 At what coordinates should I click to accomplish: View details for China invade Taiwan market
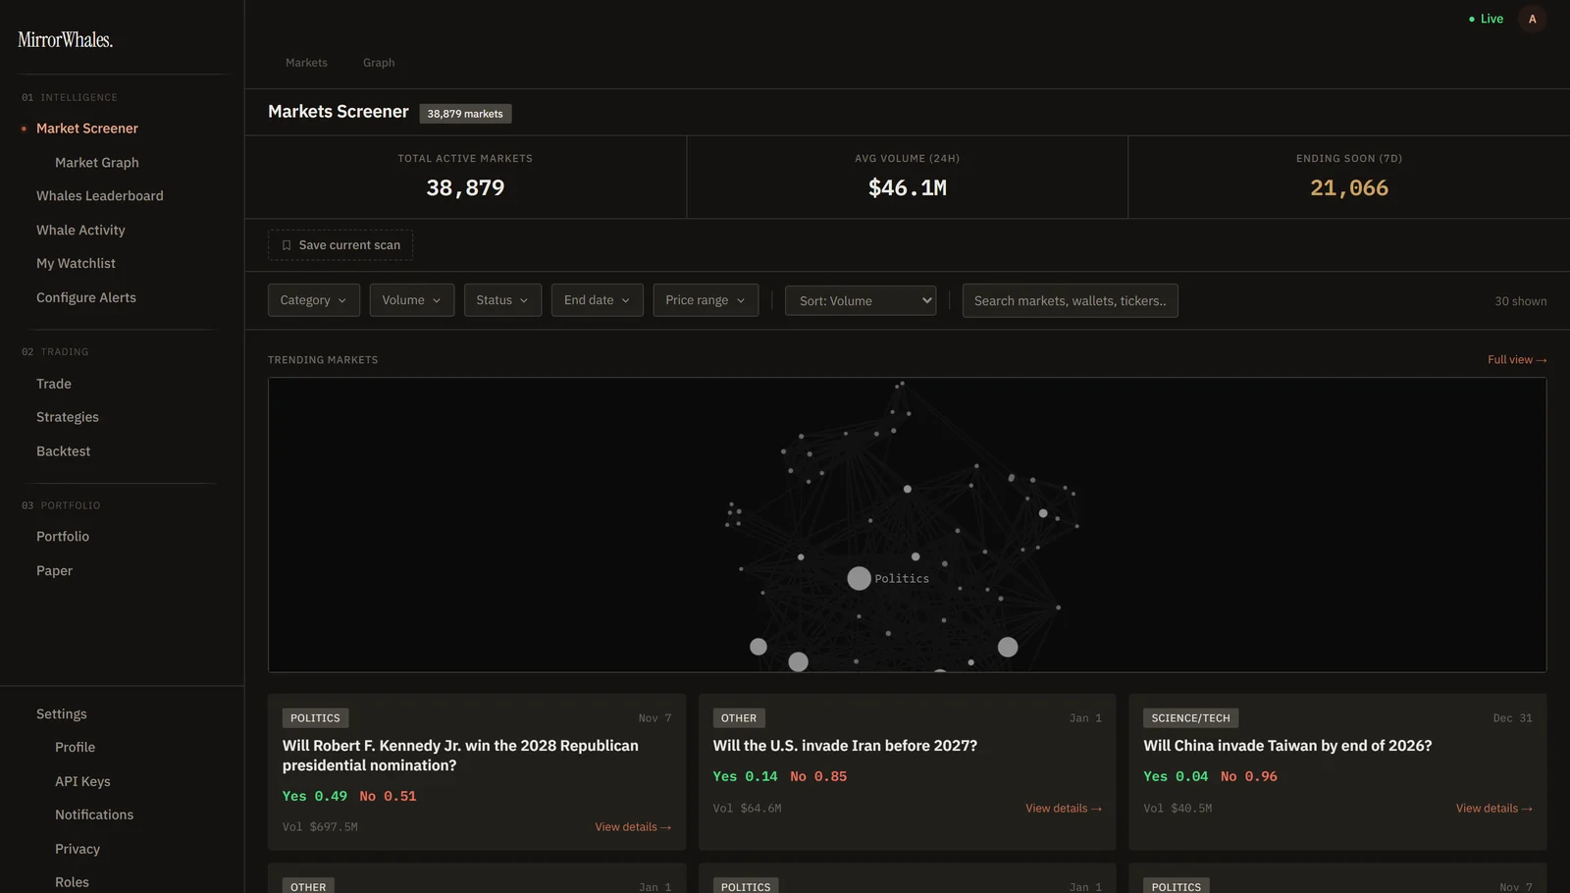(x=1493, y=809)
